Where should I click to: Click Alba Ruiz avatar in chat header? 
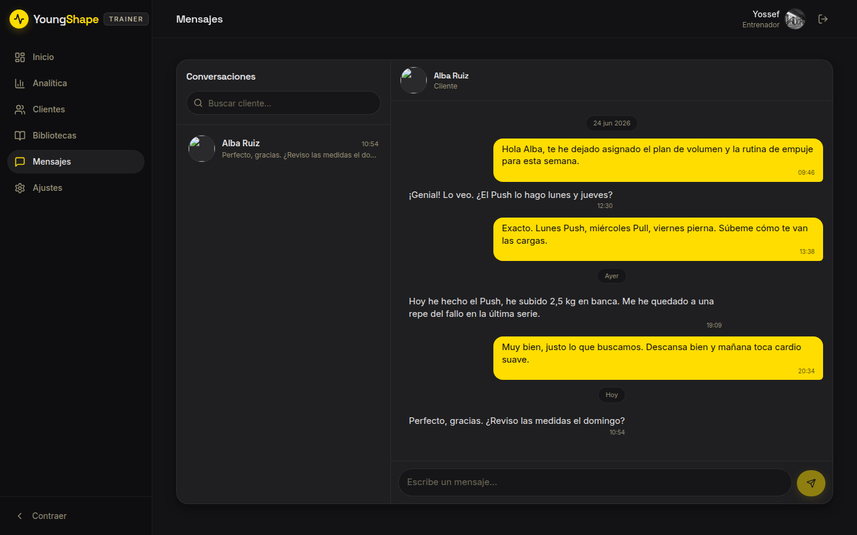click(414, 80)
